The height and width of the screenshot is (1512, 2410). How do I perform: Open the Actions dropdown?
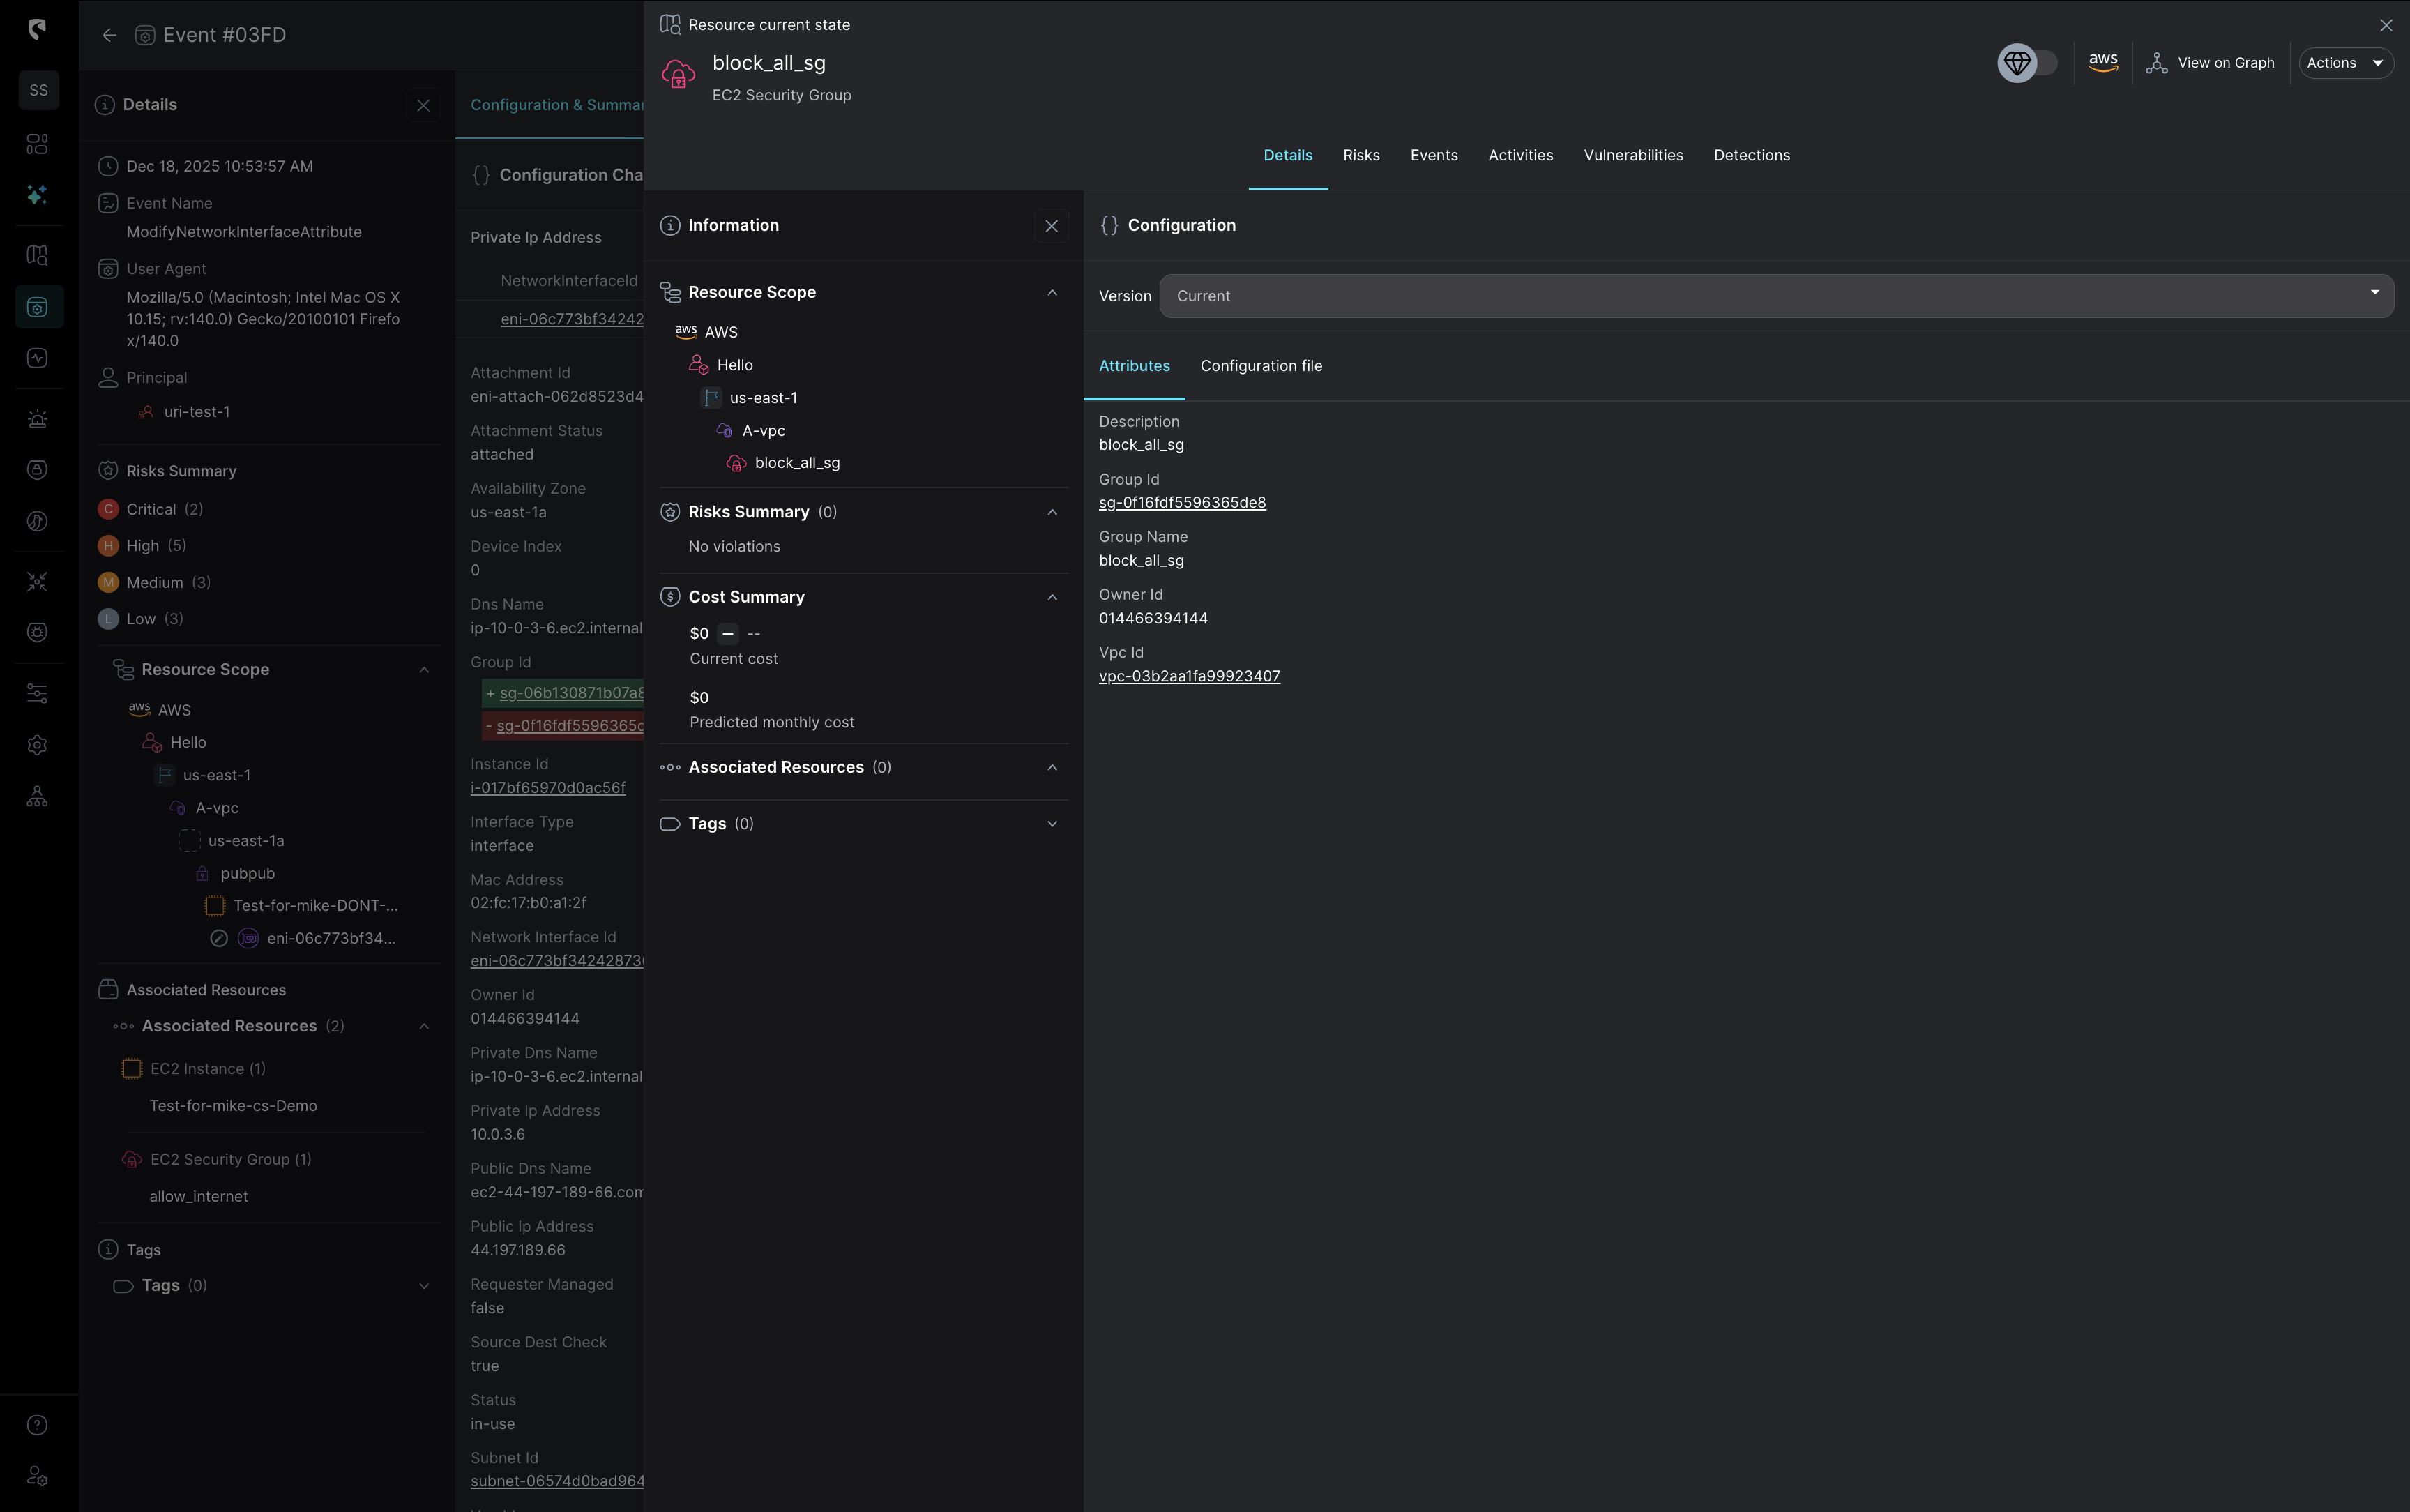point(2345,63)
